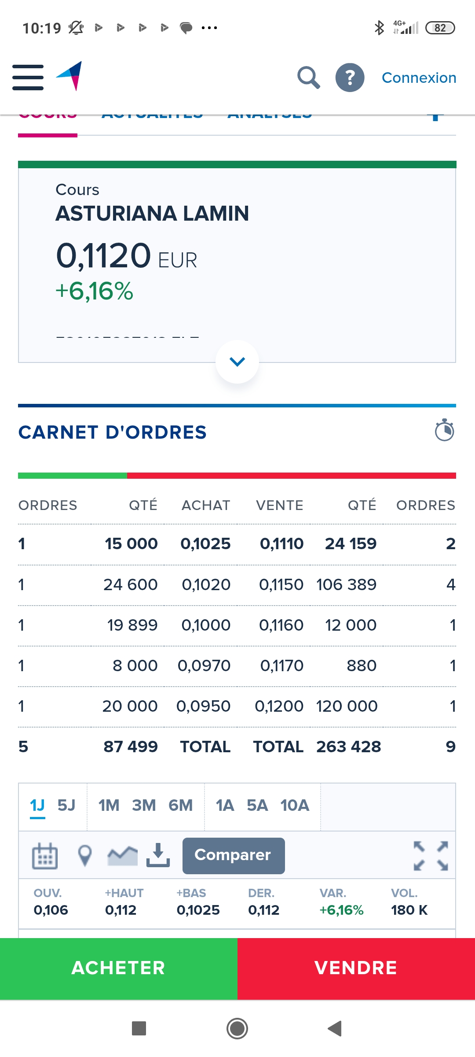
Task: Open the hamburger navigation menu
Action: 28,78
